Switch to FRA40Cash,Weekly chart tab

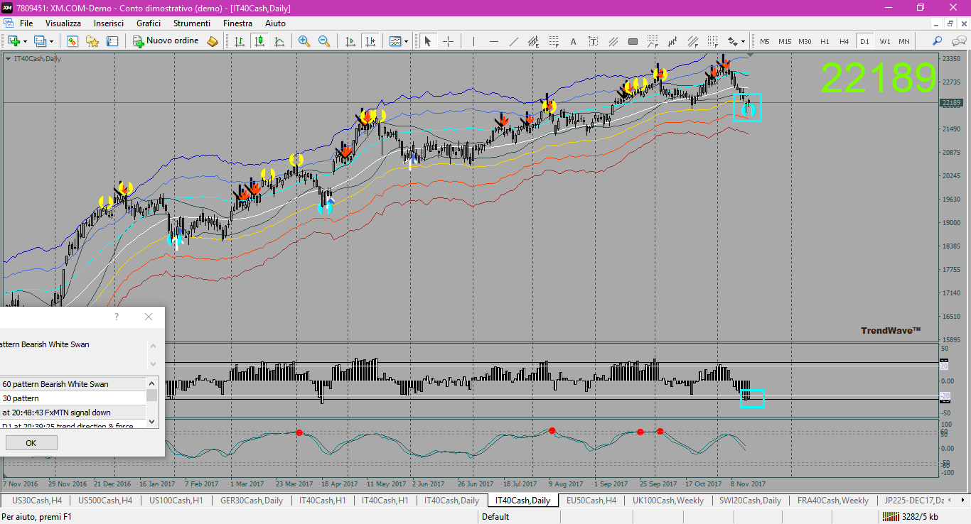pos(832,501)
